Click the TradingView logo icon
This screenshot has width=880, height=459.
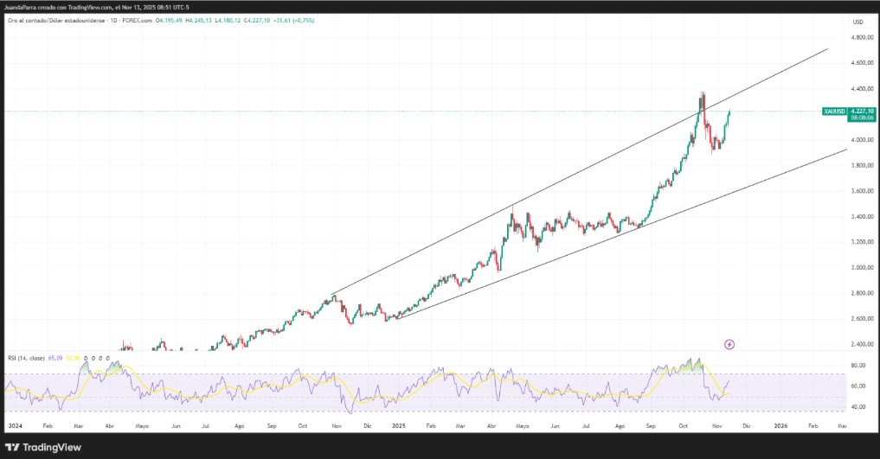(x=11, y=447)
